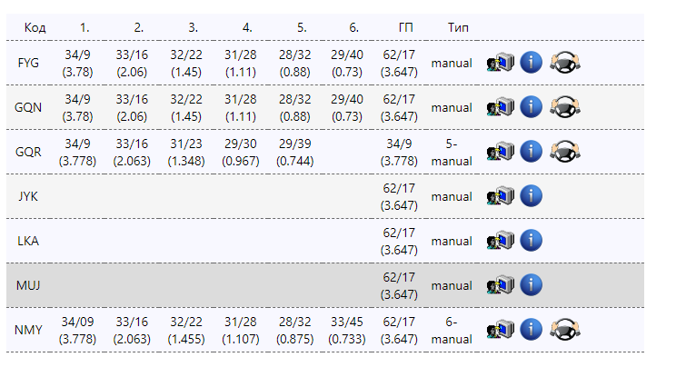The image size is (686, 387).
Task: Click the Код column header
Action: [x=35, y=27]
